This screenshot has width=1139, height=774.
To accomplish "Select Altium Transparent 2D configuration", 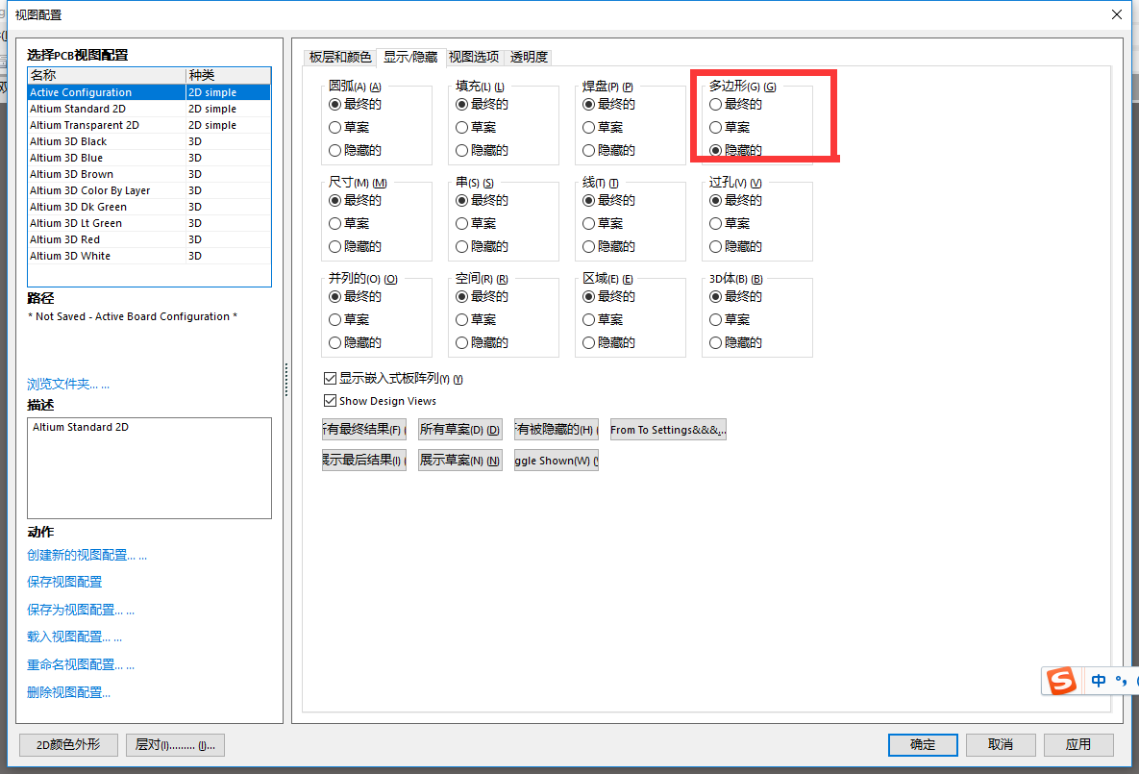I will coord(149,125).
